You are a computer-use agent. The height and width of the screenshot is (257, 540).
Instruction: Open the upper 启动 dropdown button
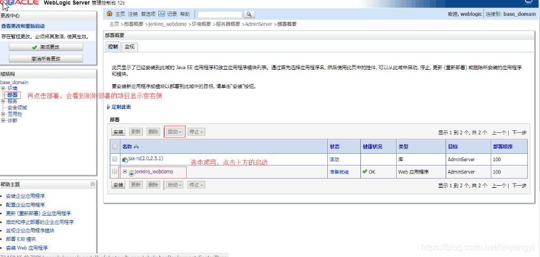(x=174, y=132)
